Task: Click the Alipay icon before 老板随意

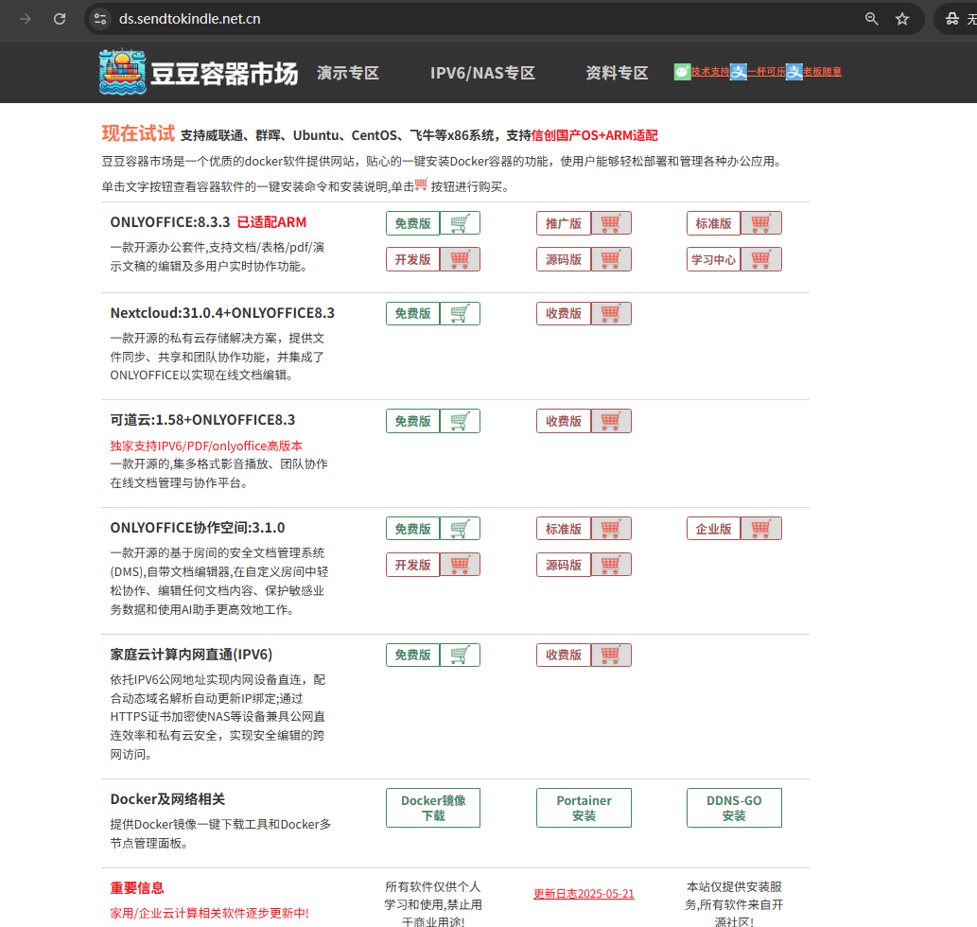Action: (x=794, y=72)
